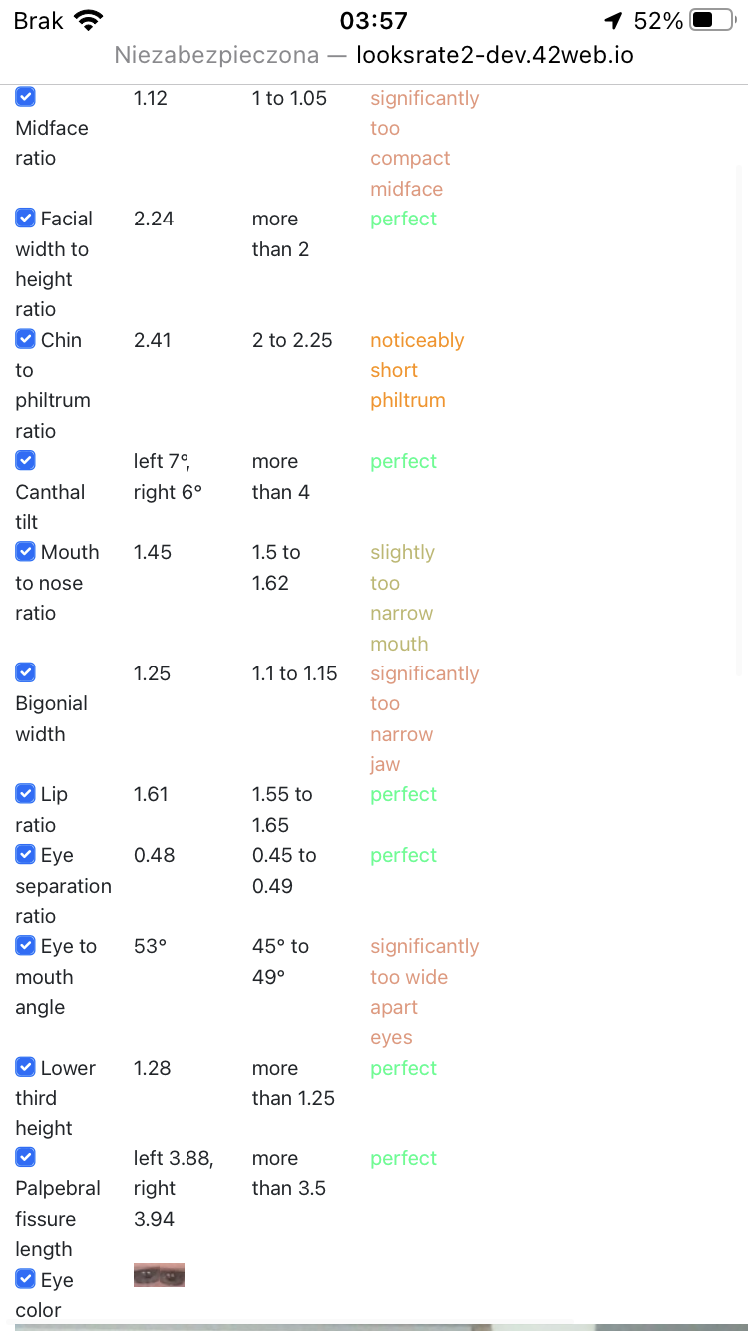Viewport: 748px width, 1331px height.
Task: Tap the eye color thumbnail image
Action: point(159,1275)
